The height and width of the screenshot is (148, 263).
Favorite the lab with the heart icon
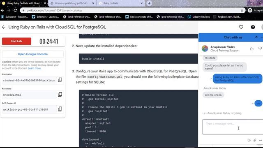coord(241,27)
